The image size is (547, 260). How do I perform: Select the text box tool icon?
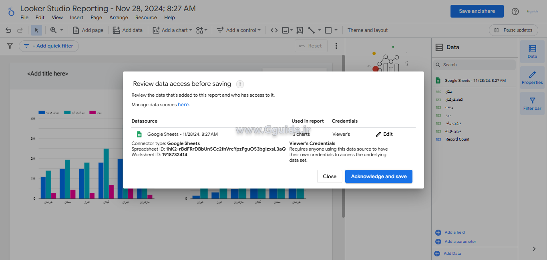pyautogui.click(x=300, y=30)
